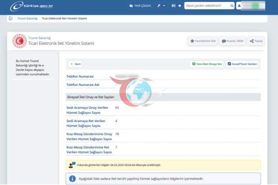Open the Ticaret Bakanlığı breadcrumb link
Viewport: 278px width, 185px height.
coord(27,18)
